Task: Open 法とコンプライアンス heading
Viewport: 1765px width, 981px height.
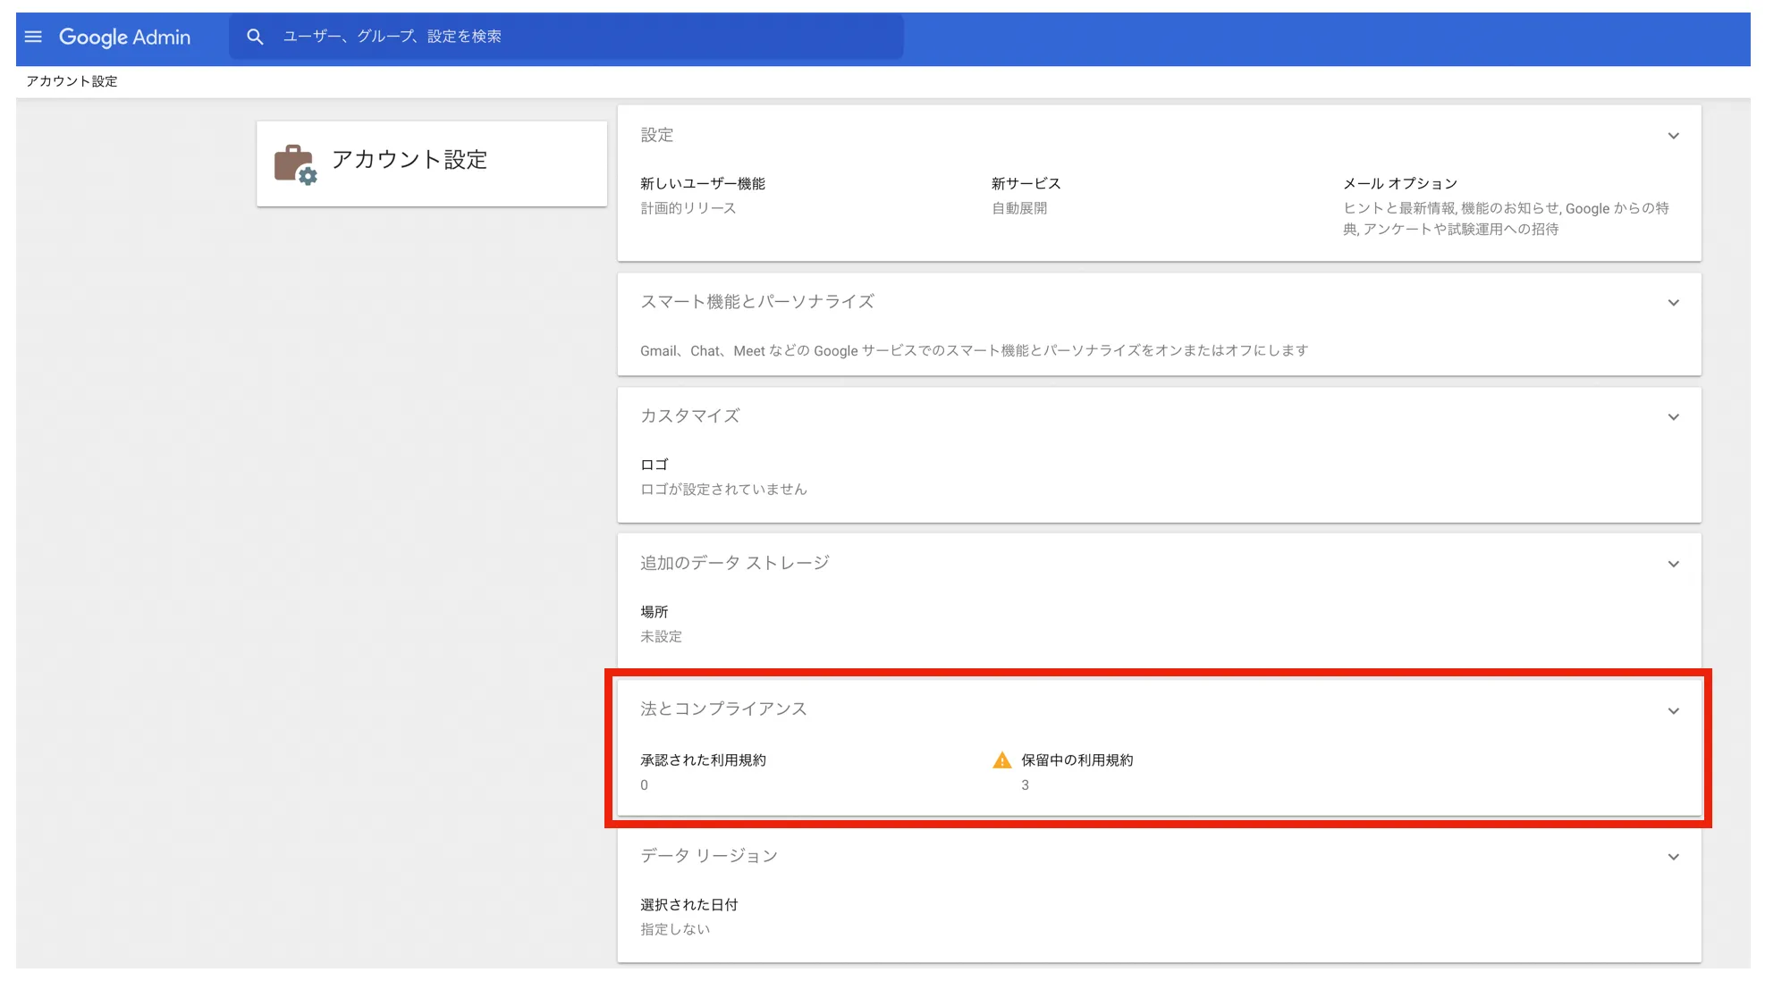Action: [723, 709]
